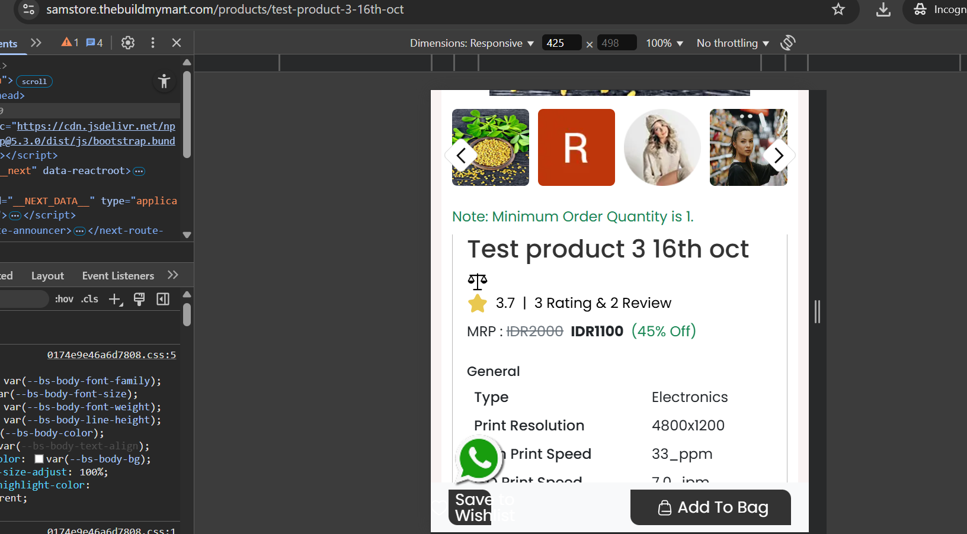Screen dimensions: 967x534
Task: Open the 100% zoom dropdown
Action: click(664, 43)
